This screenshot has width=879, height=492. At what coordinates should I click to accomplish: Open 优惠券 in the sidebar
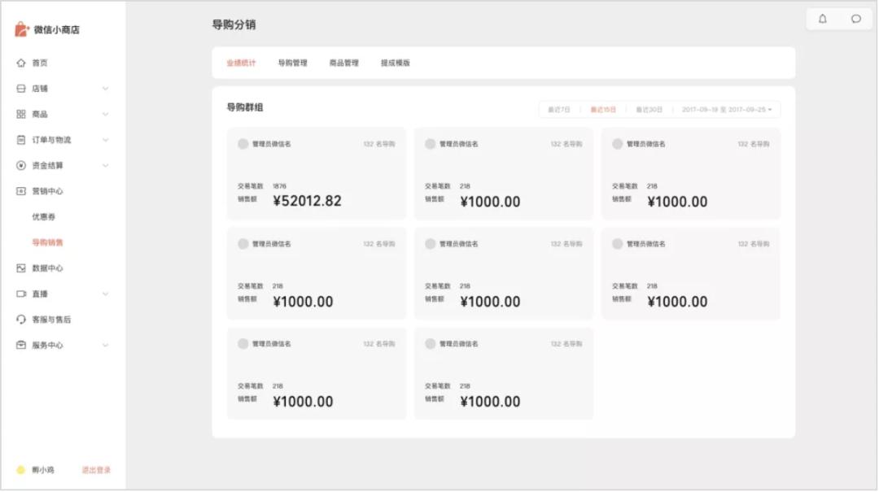pyautogui.click(x=44, y=217)
